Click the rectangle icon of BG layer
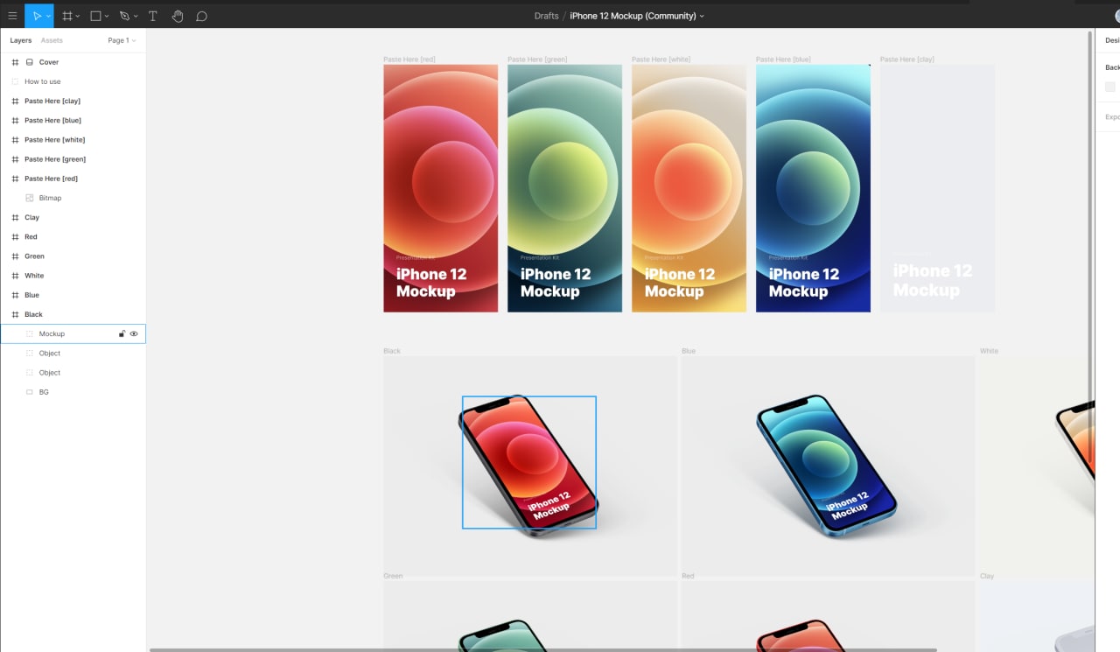This screenshot has width=1120, height=652. 30,392
